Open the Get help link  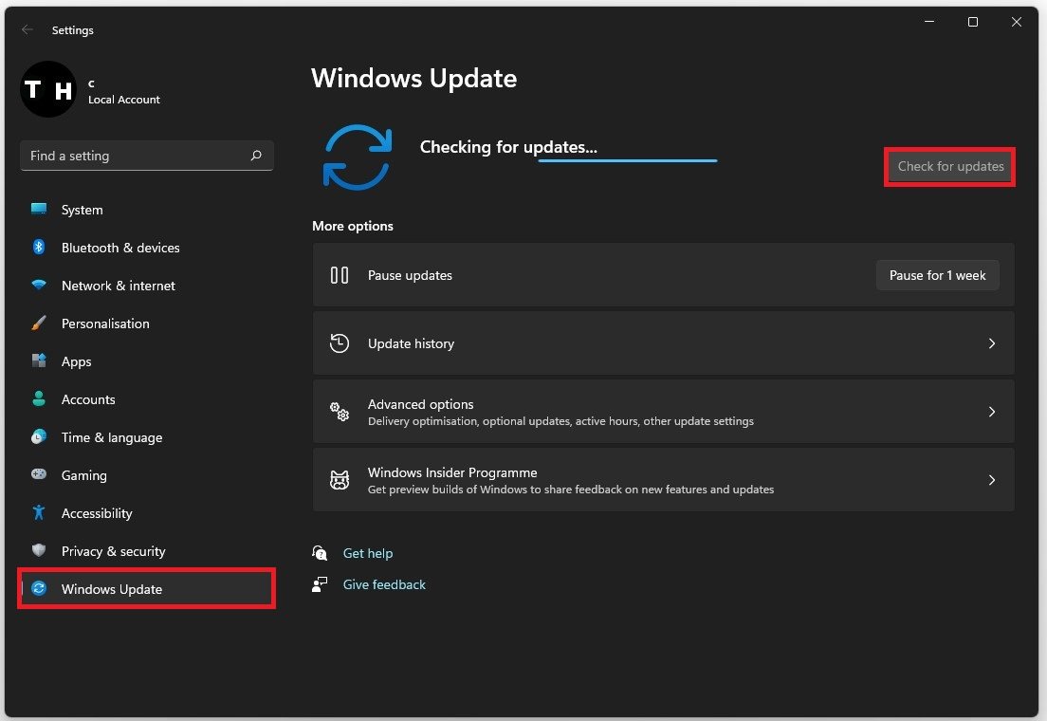368,553
